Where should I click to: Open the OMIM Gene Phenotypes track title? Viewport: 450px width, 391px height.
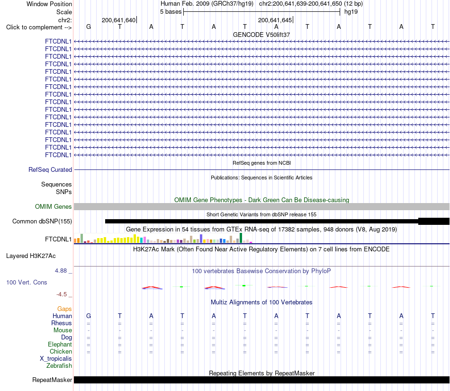click(x=261, y=200)
